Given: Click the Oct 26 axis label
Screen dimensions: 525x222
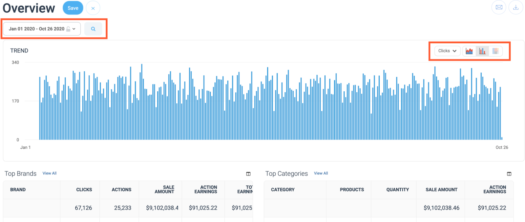Looking at the screenshot, I should (x=502, y=147).
